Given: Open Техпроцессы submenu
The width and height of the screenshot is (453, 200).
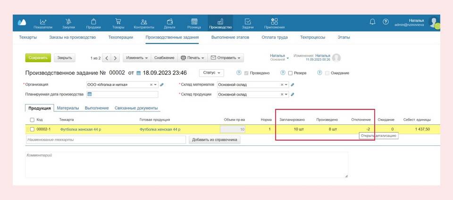Looking at the screenshot, I should 312,38.
